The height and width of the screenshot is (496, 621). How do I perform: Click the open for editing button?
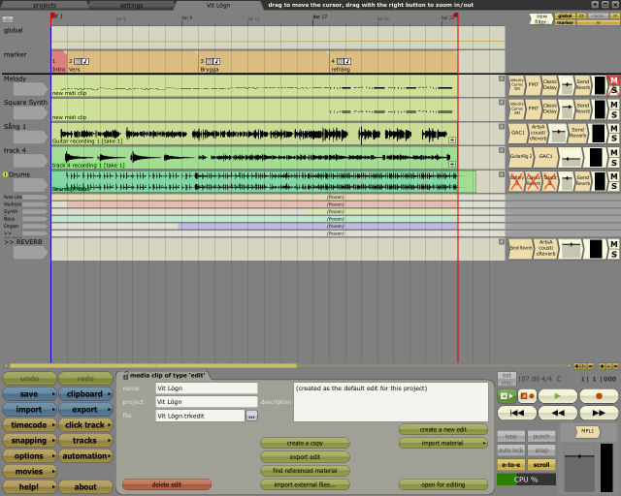pyautogui.click(x=443, y=484)
